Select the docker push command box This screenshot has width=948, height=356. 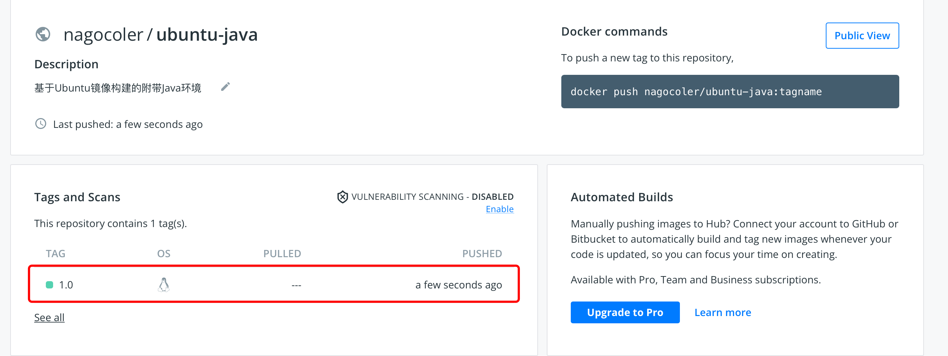(x=729, y=92)
